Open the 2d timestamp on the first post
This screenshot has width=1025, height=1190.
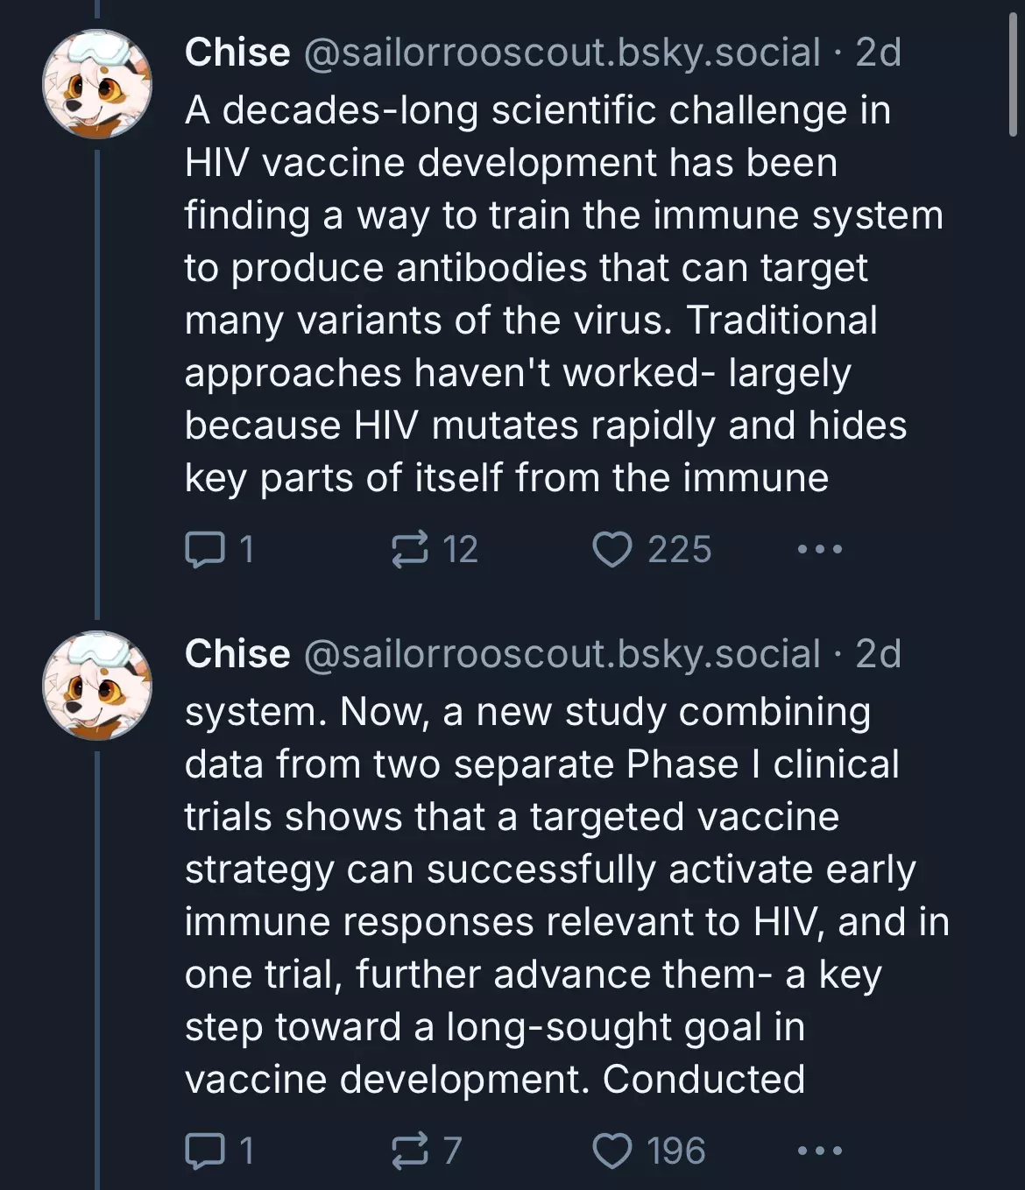click(878, 53)
